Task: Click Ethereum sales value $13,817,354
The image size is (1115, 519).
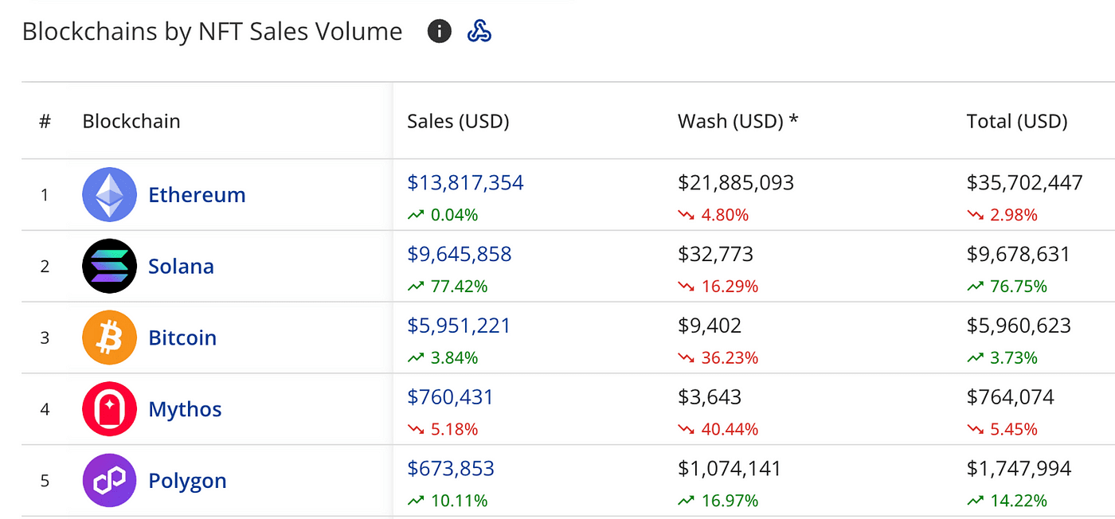Action: click(465, 183)
